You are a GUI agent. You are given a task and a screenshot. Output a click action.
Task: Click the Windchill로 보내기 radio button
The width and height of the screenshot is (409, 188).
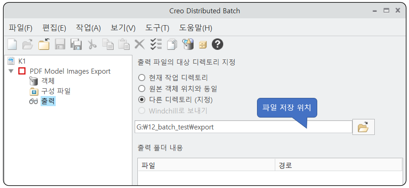(x=142, y=111)
